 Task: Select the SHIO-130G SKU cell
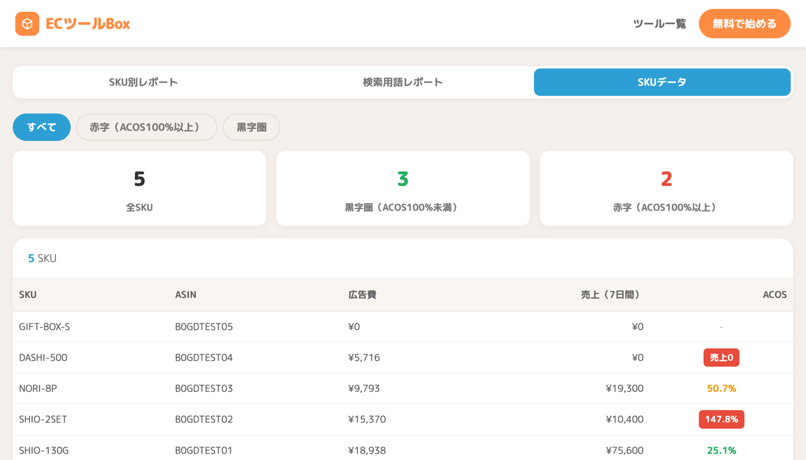(44, 451)
